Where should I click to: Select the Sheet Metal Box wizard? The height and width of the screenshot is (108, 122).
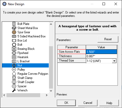28,28
